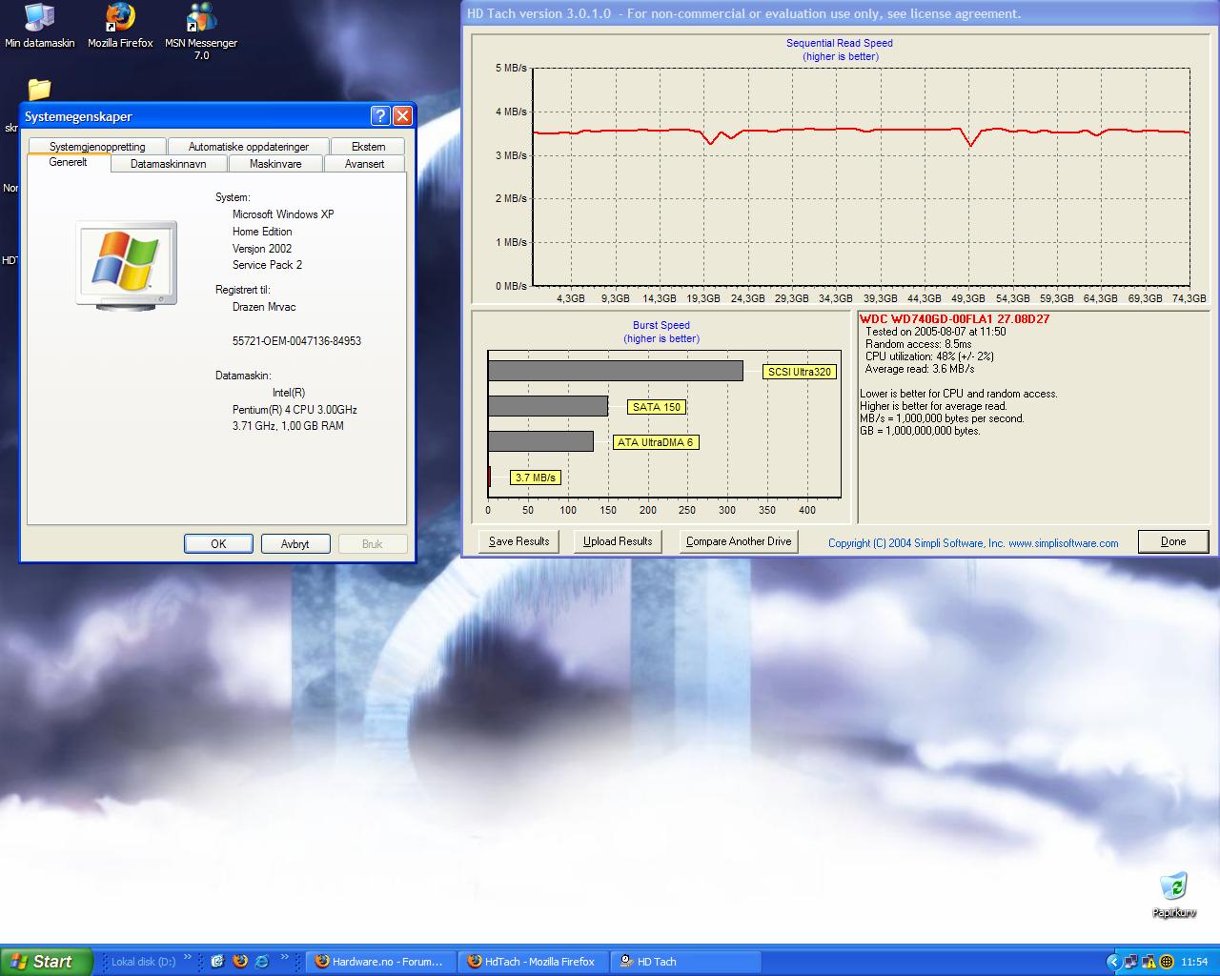Click the 'Tested on 2005-08-07 at 11:50' line
The height and width of the screenshot is (976, 1220).
tap(936, 332)
